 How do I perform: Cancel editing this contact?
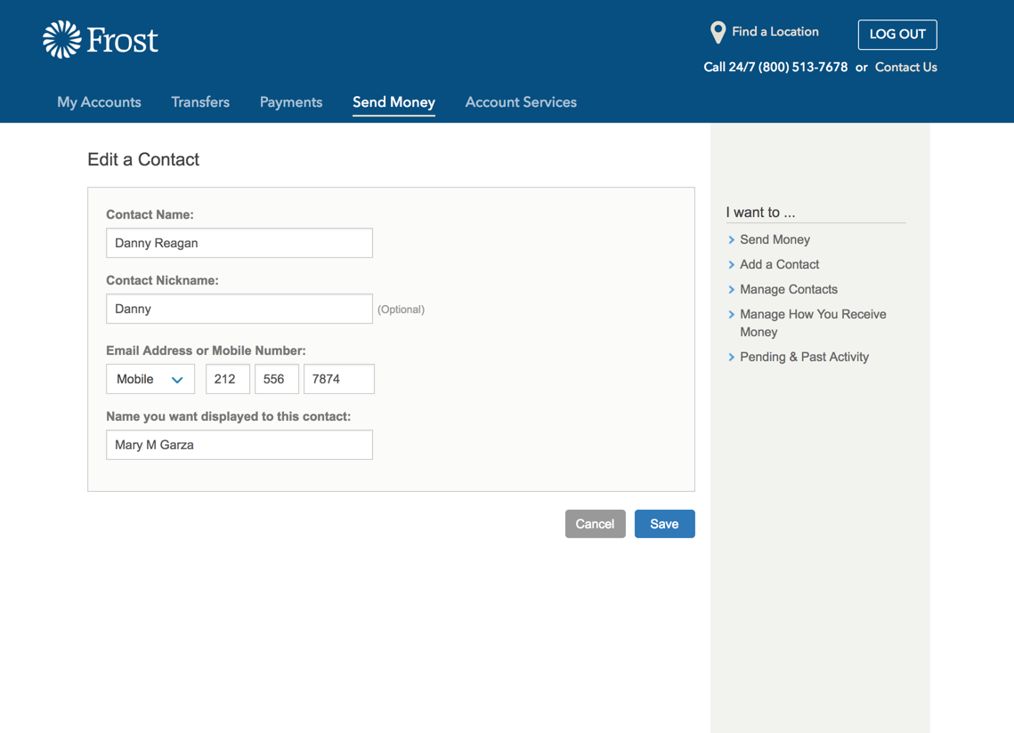595,523
